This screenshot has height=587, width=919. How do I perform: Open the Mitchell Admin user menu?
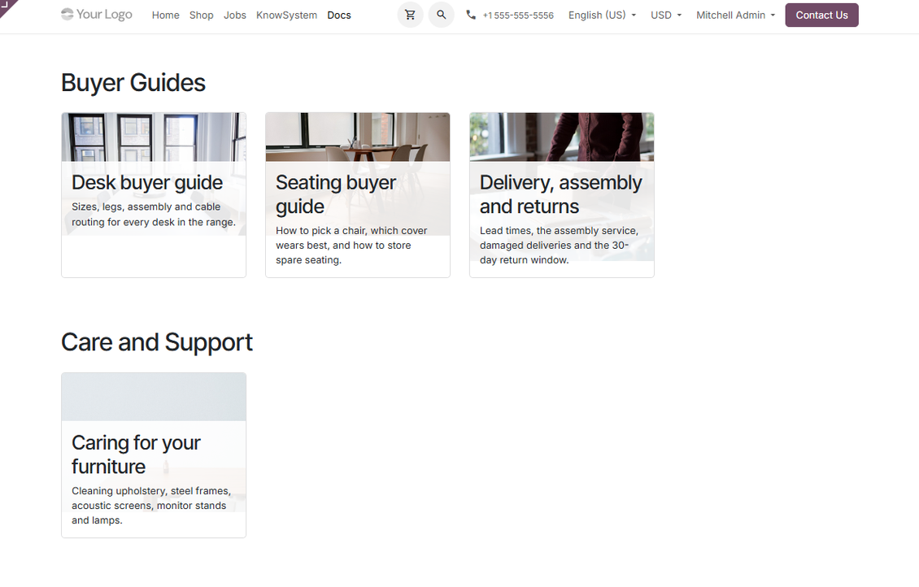tap(735, 15)
